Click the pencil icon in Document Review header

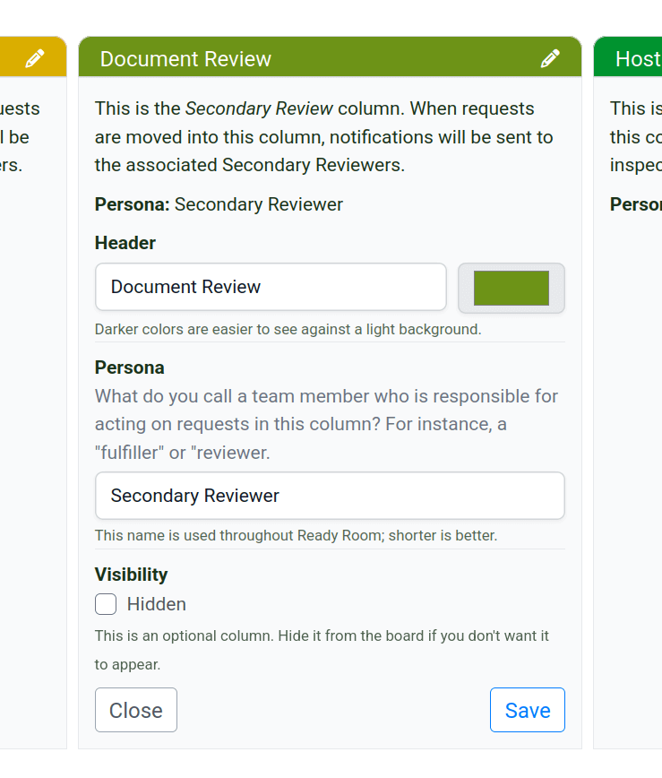pos(550,59)
